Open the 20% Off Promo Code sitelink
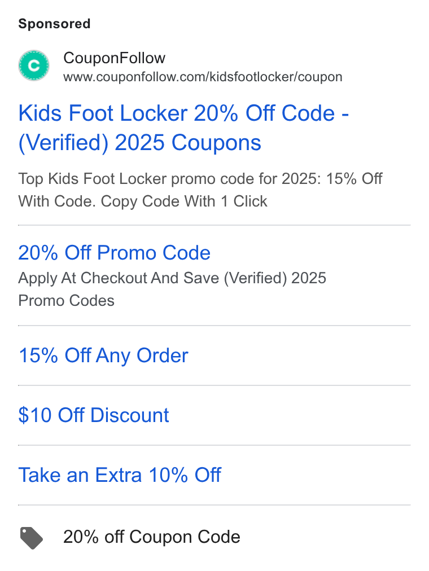429x571 pixels. click(115, 253)
